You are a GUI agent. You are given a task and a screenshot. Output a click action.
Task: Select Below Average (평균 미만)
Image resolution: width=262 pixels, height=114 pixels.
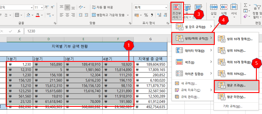click(237, 97)
